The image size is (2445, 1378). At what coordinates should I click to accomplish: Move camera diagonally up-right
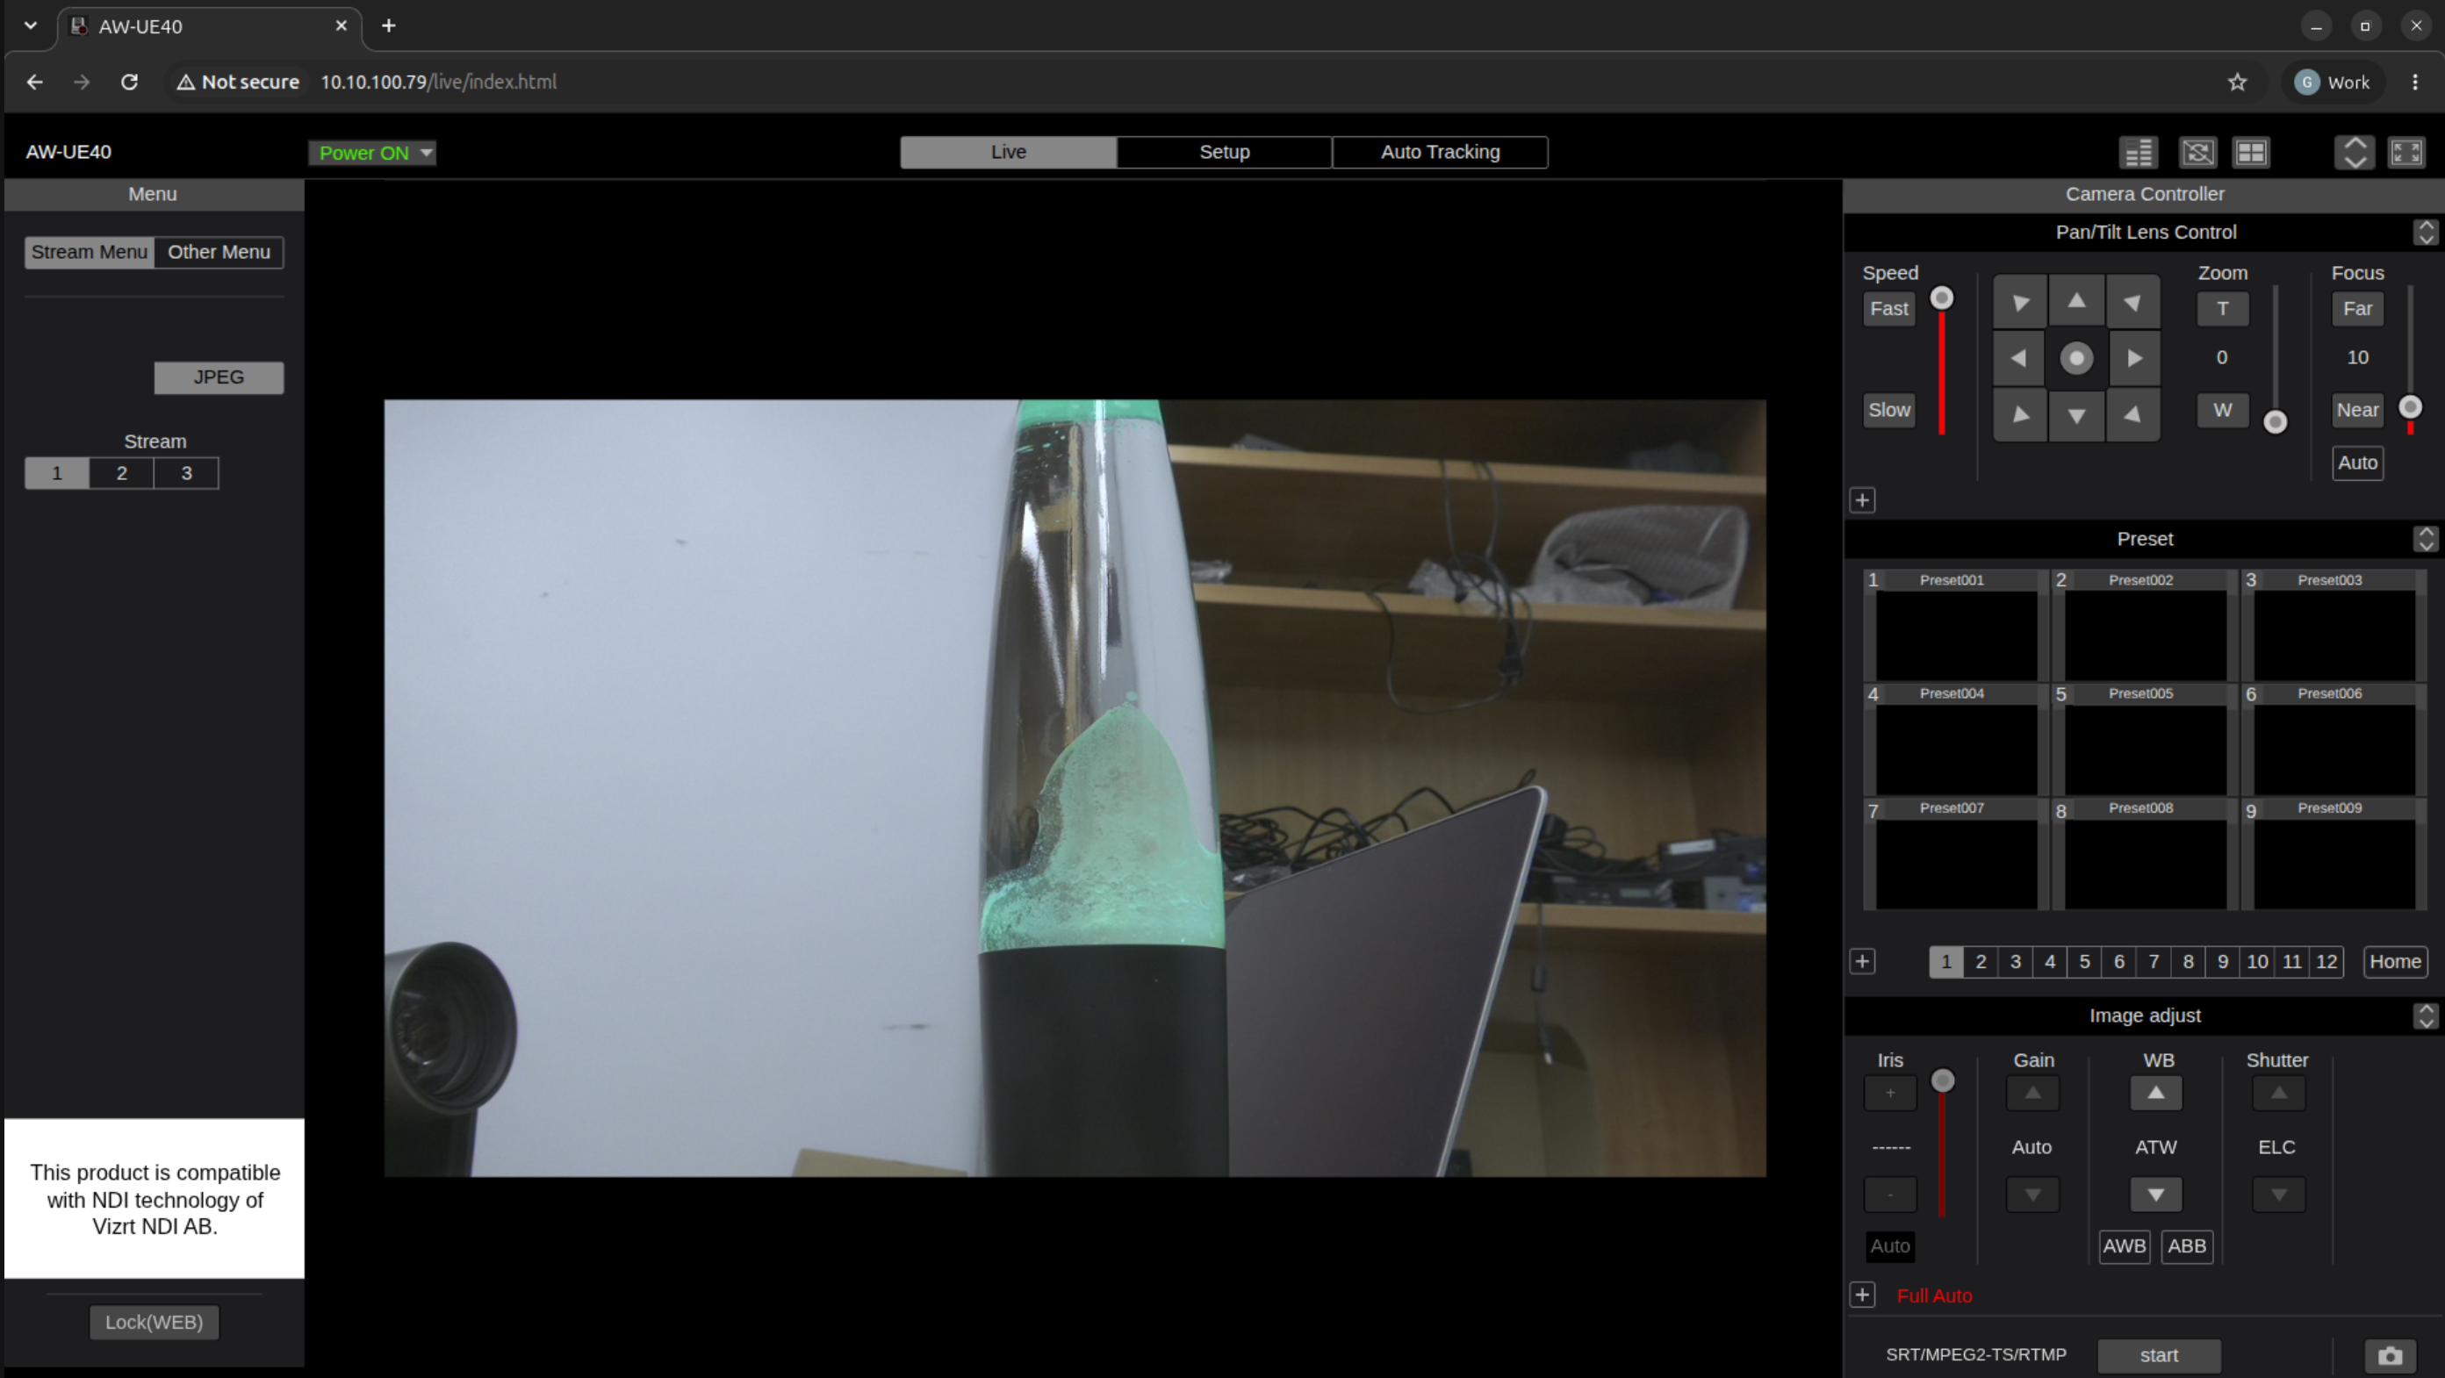point(2133,302)
